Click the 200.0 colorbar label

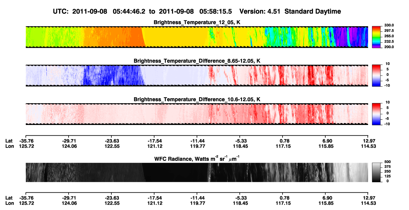(x=389, y=47)
